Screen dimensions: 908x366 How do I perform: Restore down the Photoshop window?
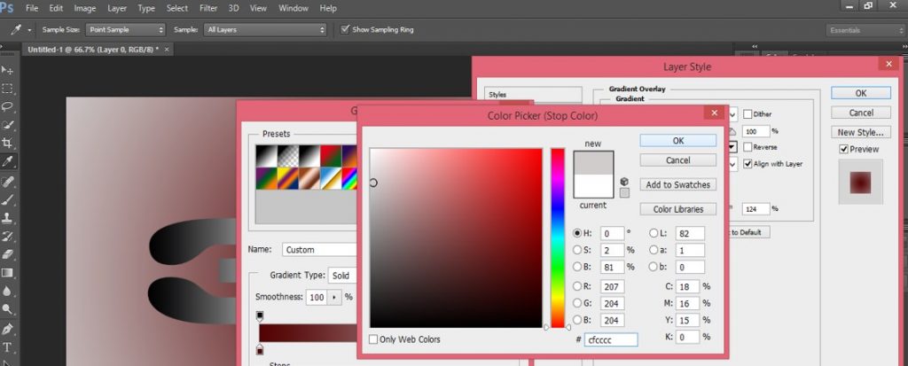(x=868, y=5)
